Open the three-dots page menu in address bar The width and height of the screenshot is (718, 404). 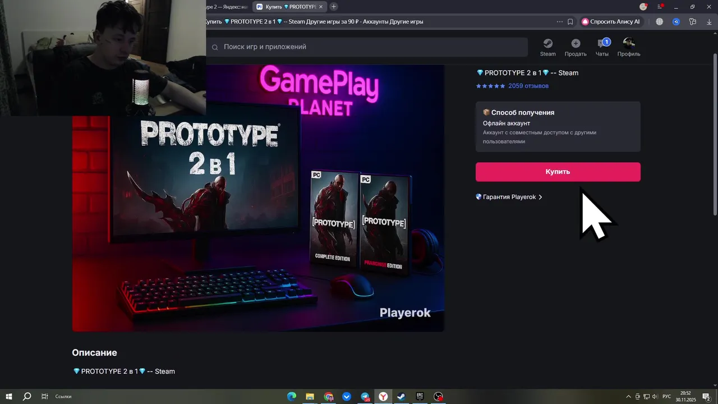[559, 21]
